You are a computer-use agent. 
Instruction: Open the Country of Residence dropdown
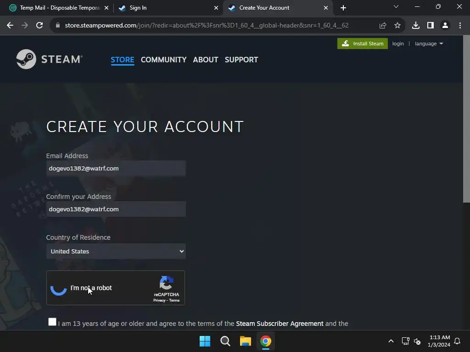116,251
